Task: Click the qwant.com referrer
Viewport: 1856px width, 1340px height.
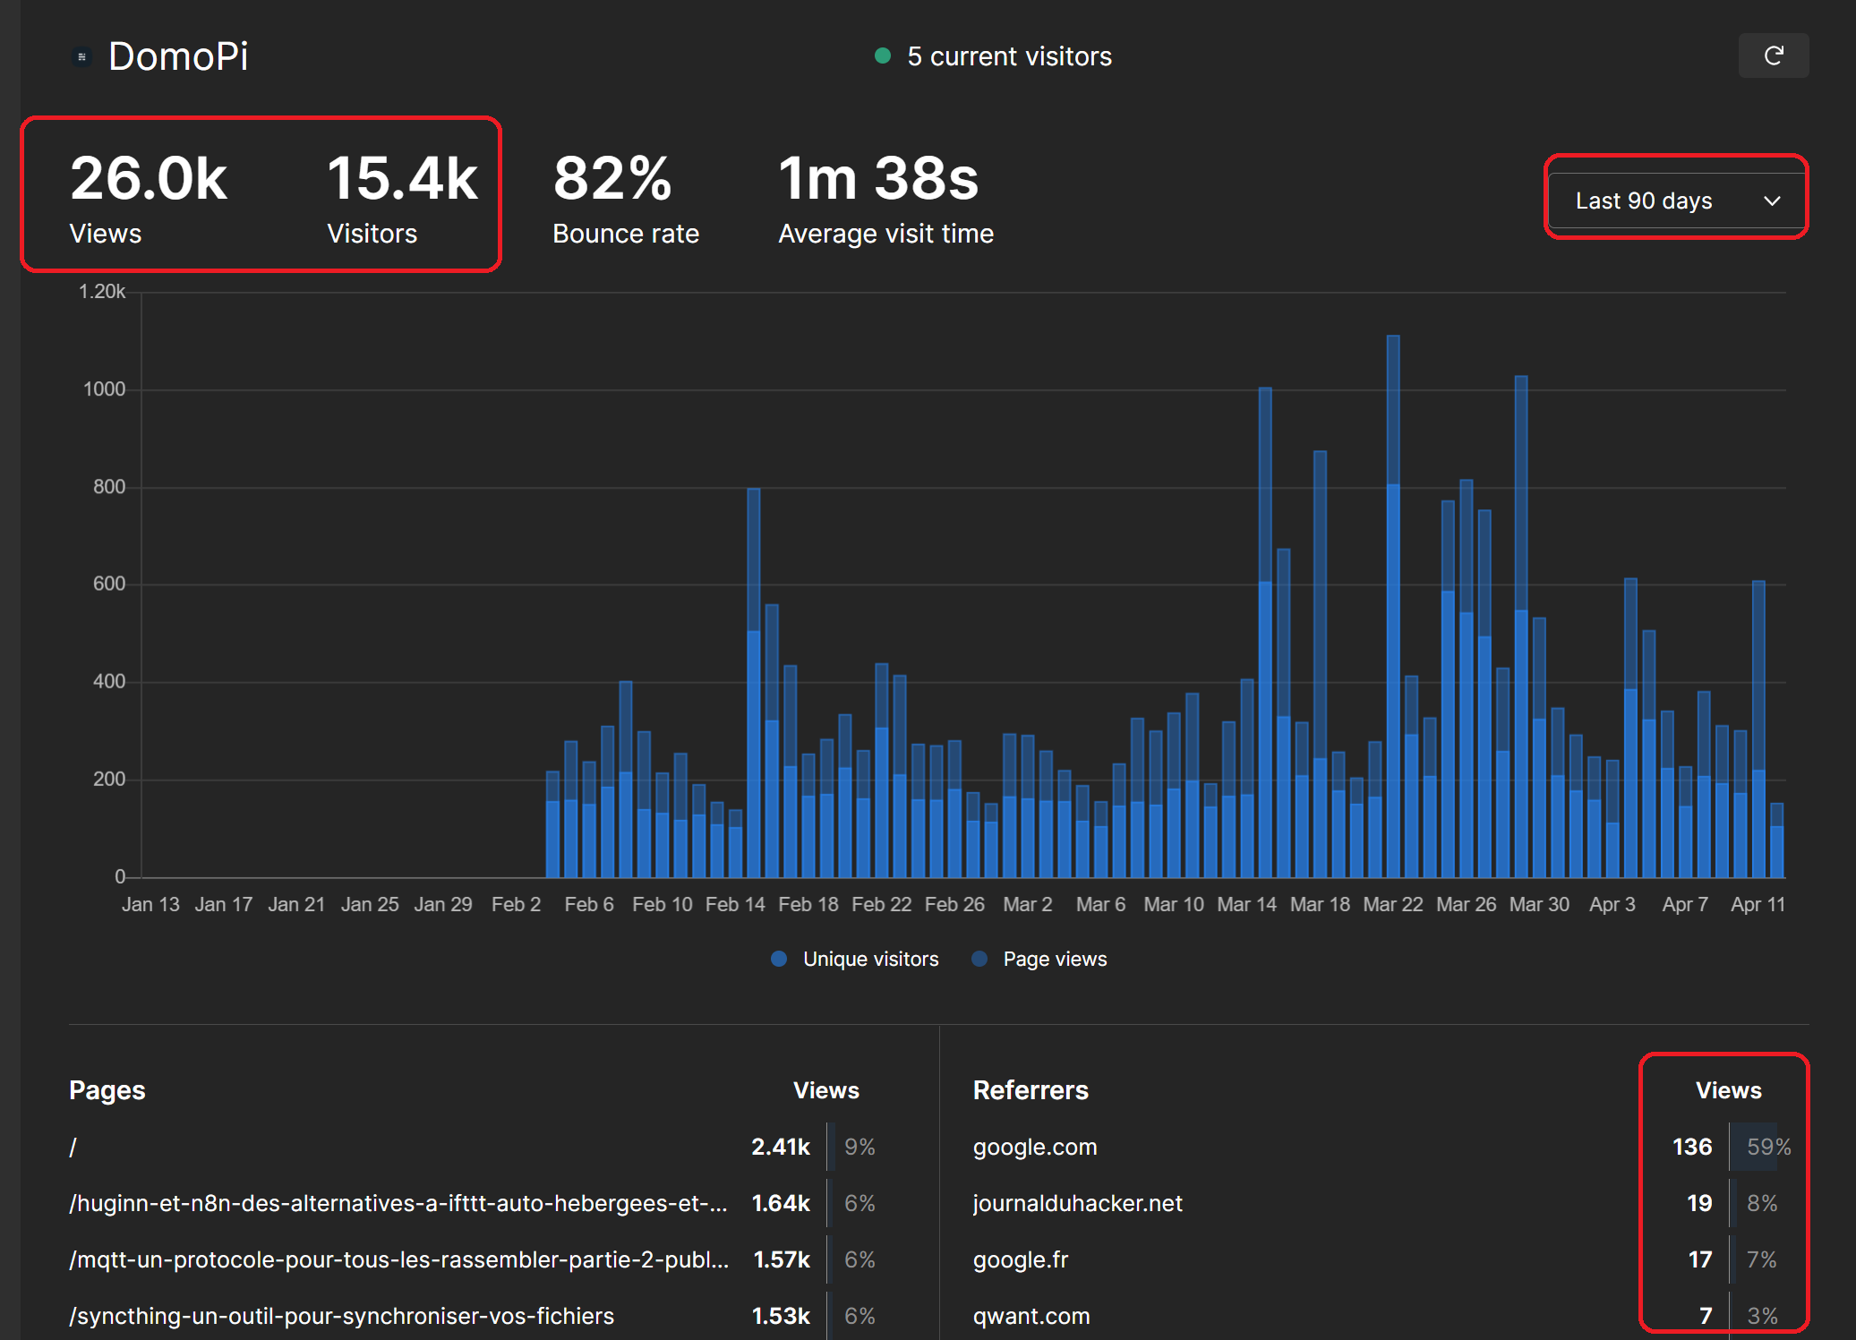Action: (x=1031, y=1316)
